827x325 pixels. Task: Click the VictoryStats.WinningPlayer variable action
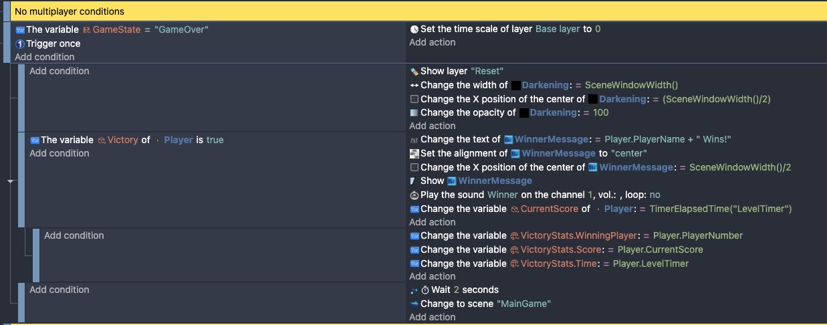pos(576,235)
